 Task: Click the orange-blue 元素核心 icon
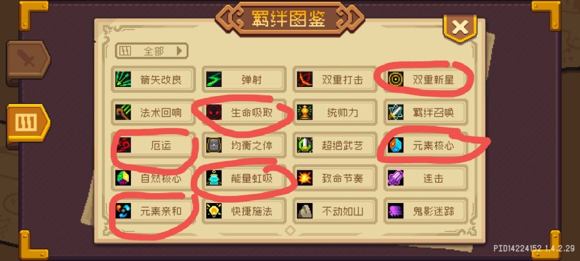pyautogui.click(x=395, y=146)
